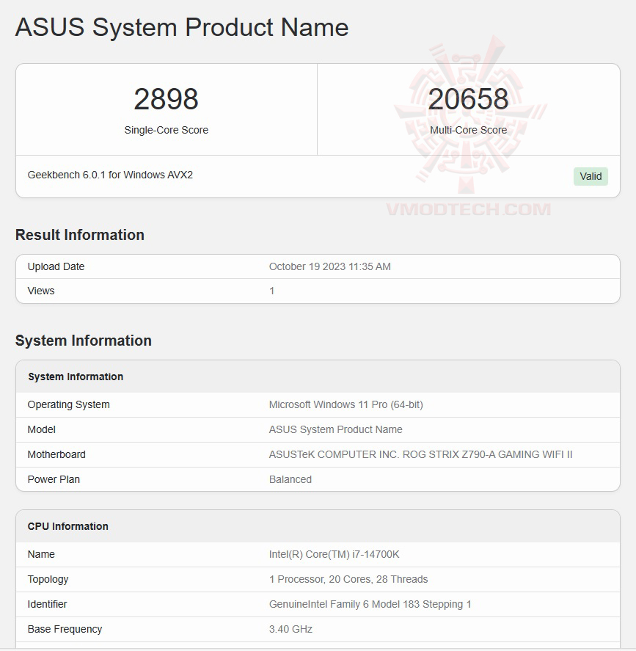Click the Single-Core Score value 2898
Image resolution: width=636 pixels, height=651 pixels.
tap(166, 99)
